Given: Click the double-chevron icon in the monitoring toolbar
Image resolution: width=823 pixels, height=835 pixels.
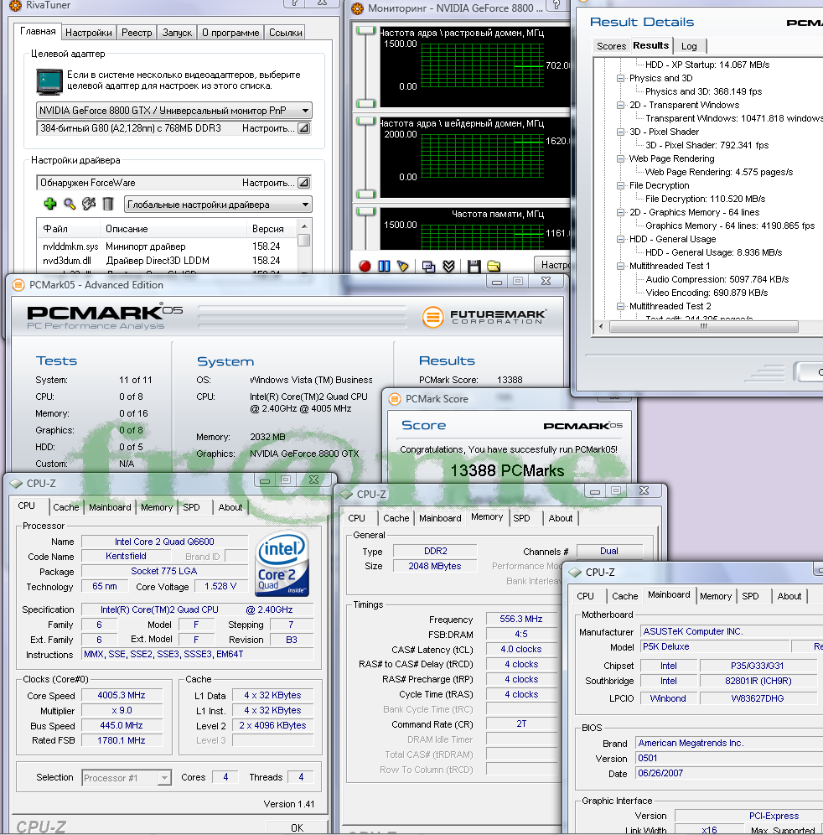Looking at the screenshot, I should tap(448, 267).
